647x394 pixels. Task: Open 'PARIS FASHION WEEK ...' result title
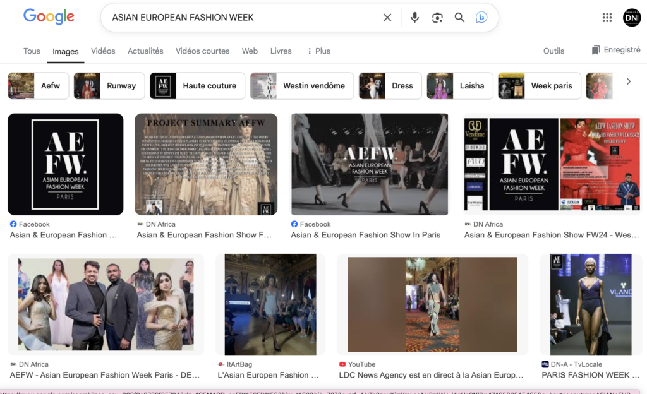click(591, 375)
